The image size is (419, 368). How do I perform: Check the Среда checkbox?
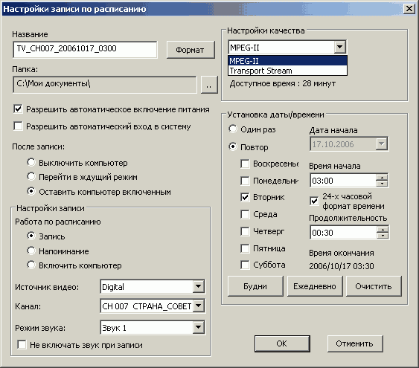(x=245, y=214)
